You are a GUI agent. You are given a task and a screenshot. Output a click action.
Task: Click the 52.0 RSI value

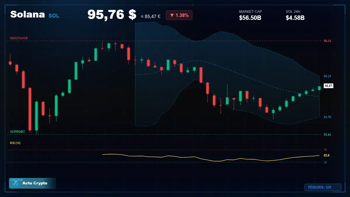coord(326,156)
